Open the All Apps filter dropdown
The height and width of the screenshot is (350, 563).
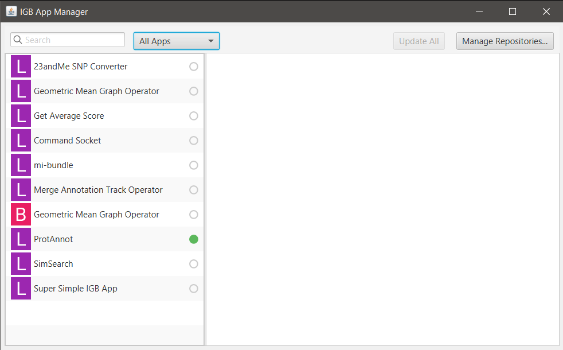coord(177,41)
